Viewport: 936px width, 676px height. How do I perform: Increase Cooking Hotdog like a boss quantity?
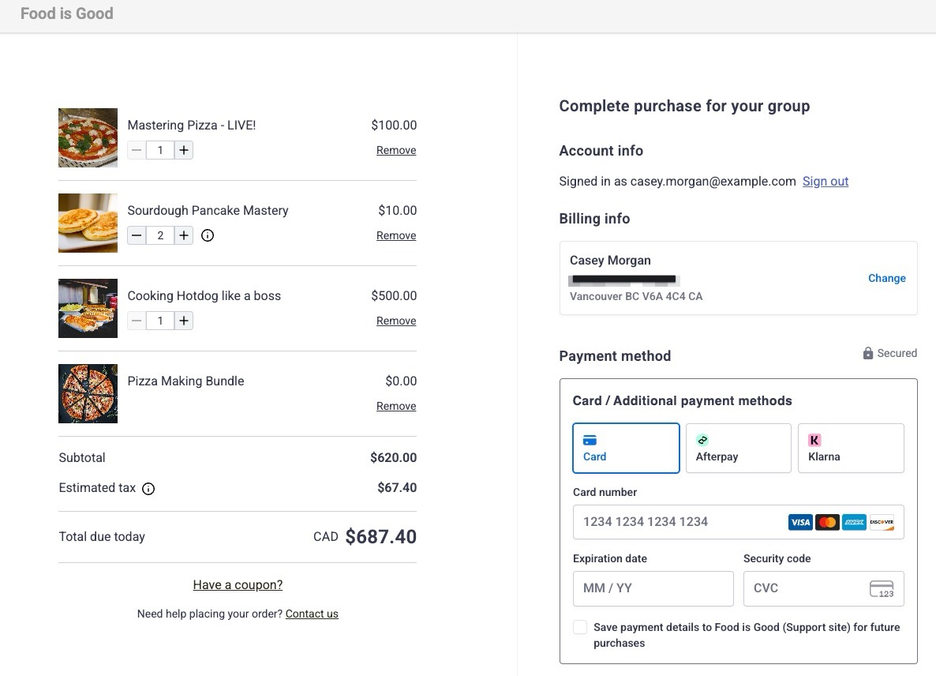tap(184, 321)
